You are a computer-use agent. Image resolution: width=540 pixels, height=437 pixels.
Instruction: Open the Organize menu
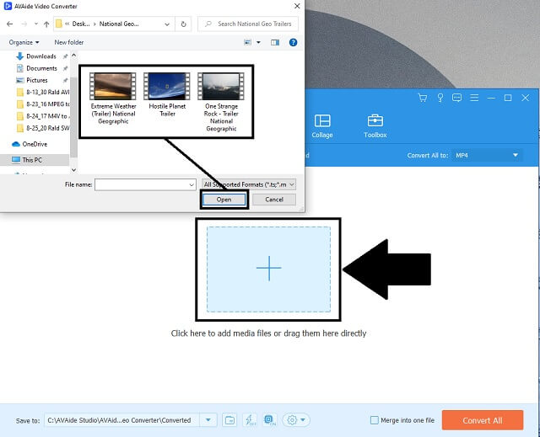24,42
